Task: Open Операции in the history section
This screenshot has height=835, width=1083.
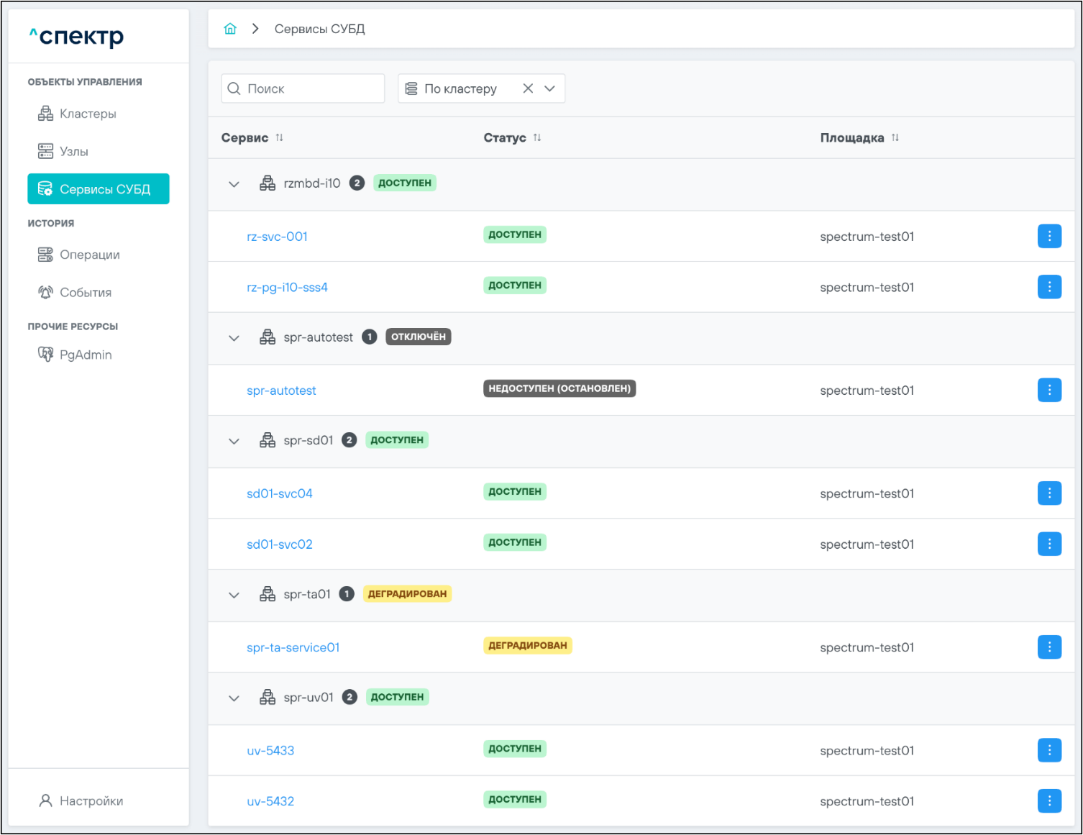Action: coord(89,255)
